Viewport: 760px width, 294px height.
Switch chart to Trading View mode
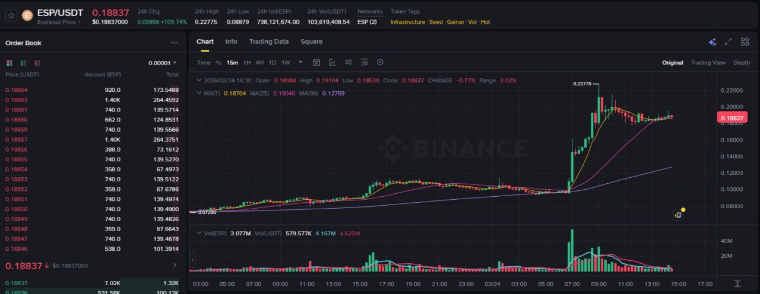coord(708,62)
